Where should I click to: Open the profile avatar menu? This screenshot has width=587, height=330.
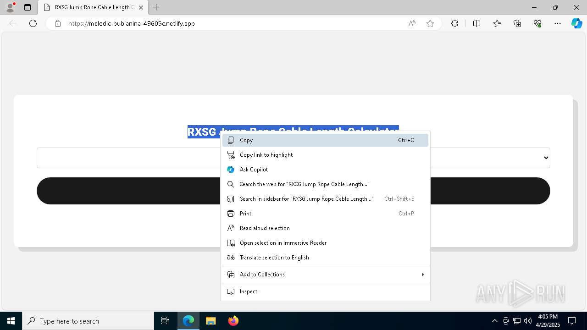10,7
